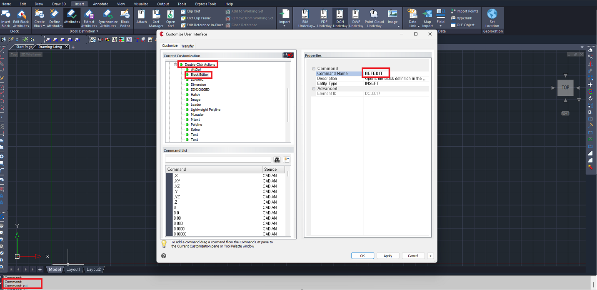Click the binoculars find command icon

click(x=277, y=160)
